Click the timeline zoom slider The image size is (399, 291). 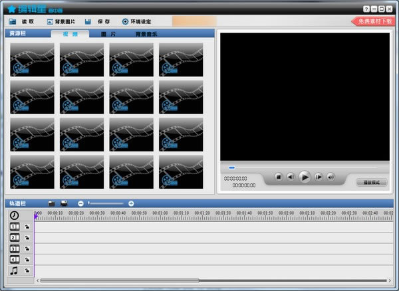coord(106,203)
